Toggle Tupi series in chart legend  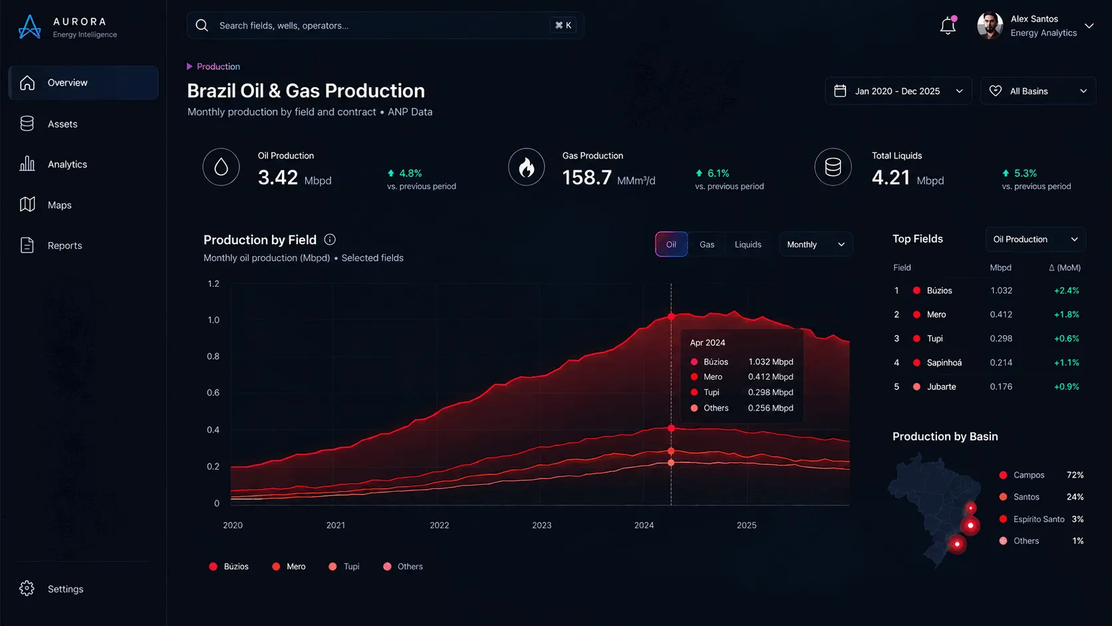pyautogui.click(x=344, y=567)
